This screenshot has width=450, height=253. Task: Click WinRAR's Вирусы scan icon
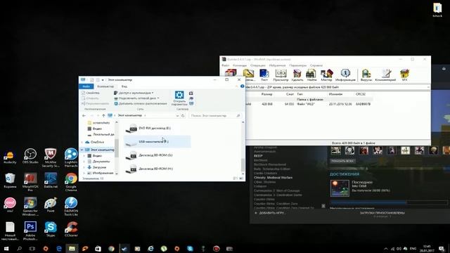click(x=366, y=75)
